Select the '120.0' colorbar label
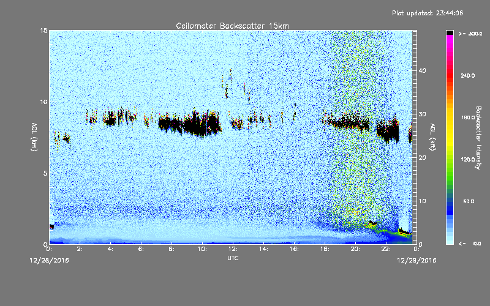 point(468,160)
